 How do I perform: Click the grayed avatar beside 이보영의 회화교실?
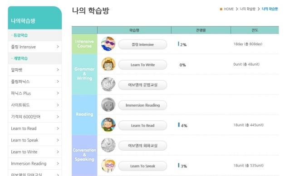click(x=108, y=145)
